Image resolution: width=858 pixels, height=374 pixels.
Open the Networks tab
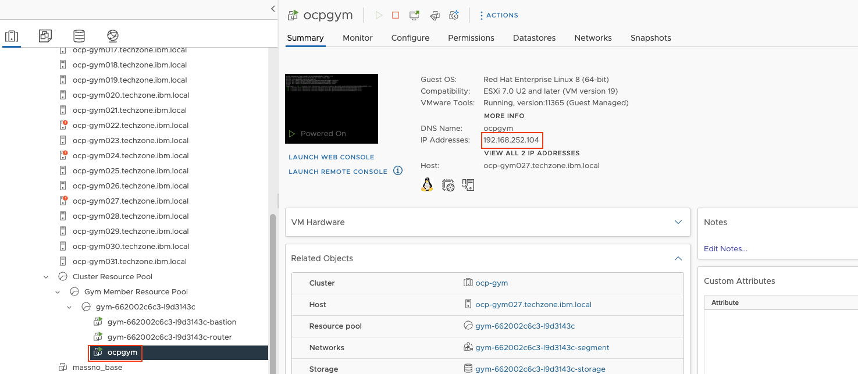click(x=593, y=38)
